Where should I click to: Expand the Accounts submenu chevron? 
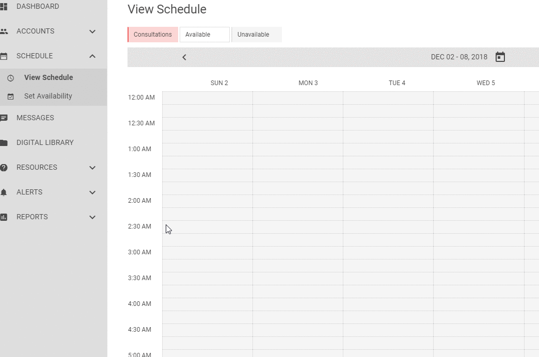[92, 31]
